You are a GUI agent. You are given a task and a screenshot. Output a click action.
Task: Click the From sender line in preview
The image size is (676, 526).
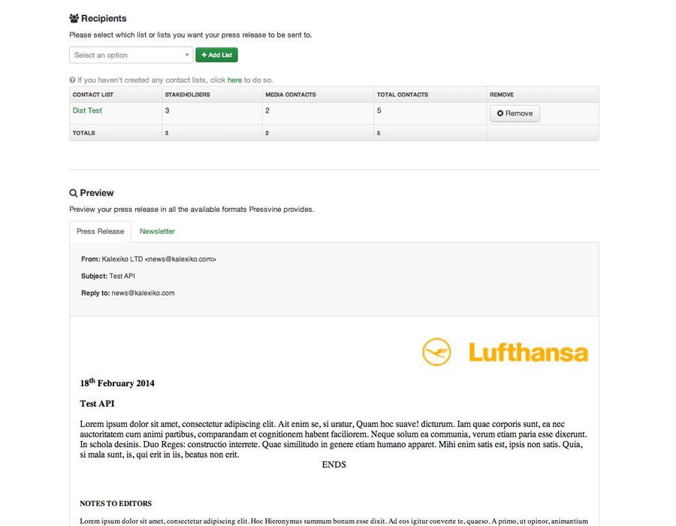[x=149, y=259]
